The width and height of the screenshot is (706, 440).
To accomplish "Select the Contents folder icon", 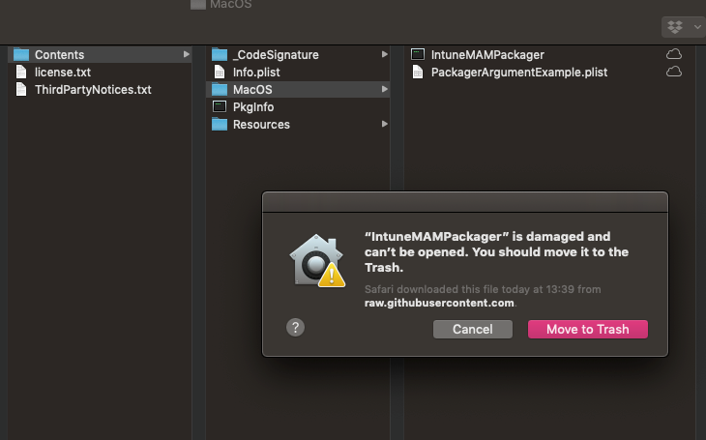I will point(21,54).
